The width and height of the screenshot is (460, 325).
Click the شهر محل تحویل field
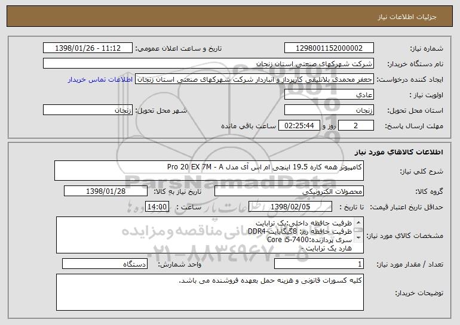click(x=88, y=110)
